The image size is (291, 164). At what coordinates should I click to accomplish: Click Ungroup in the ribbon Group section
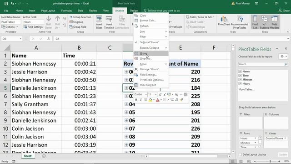(x=76, y=22)
